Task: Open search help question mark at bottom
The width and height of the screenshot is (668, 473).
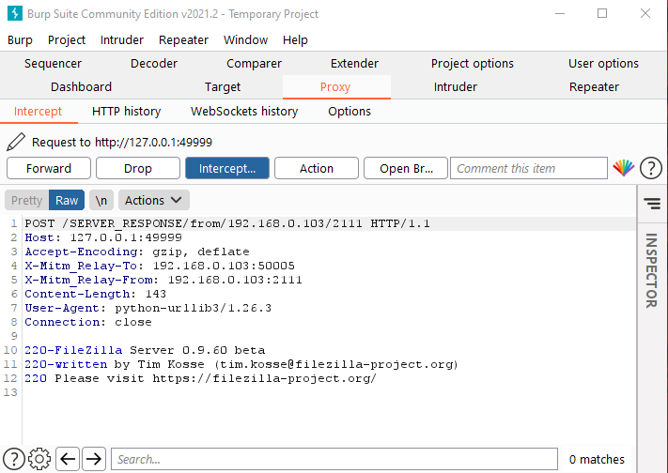Action: tap(14, 459)
